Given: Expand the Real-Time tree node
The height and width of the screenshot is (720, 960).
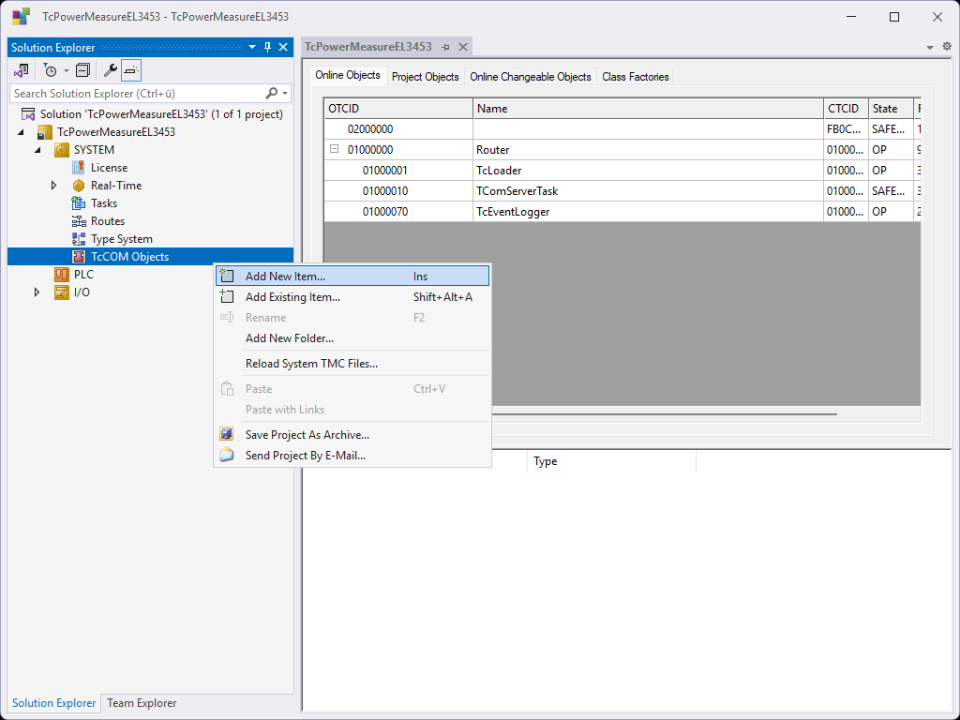Looking at the screenshot, I should (54, 186).
